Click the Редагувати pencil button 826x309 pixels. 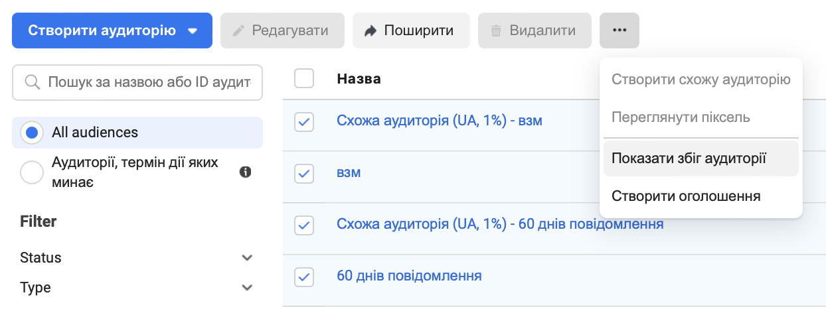click(282, 31)
